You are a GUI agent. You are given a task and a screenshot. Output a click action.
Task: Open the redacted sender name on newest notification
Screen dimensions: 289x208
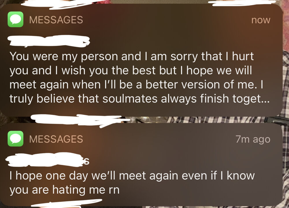(49, 41)
